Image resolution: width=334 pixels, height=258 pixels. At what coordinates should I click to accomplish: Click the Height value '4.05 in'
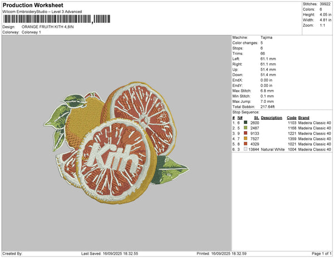click(x=325, y=14)
